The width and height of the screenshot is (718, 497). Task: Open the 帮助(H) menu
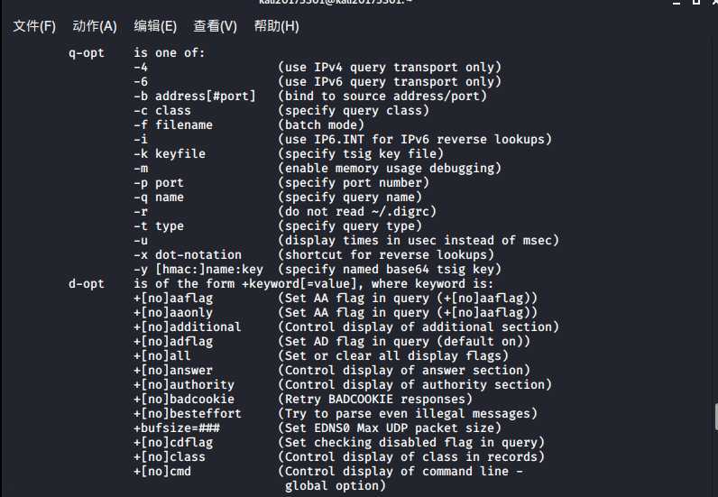tap(277, 26)
